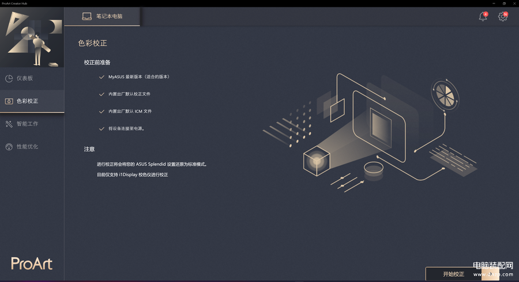Image resolution: width=519 pixels, height=282 pixels.
Task: Restore down the ProArt Creator Hub window
Action: click(504, 3)
